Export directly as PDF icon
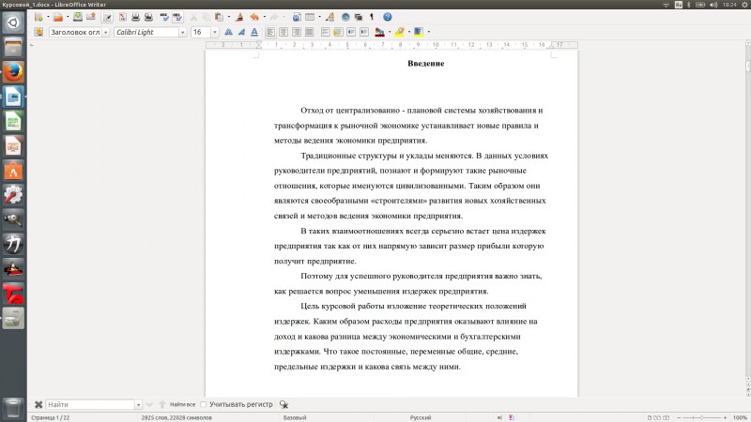This screenshot has height=422, width=751. pos(123,17)
